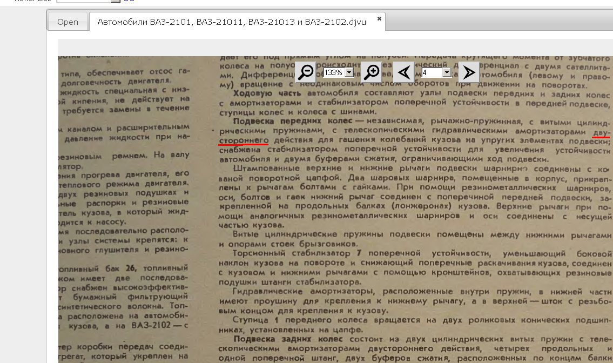613x363 pixels.
Task: Go to the next page
Action: pos(469,72)
